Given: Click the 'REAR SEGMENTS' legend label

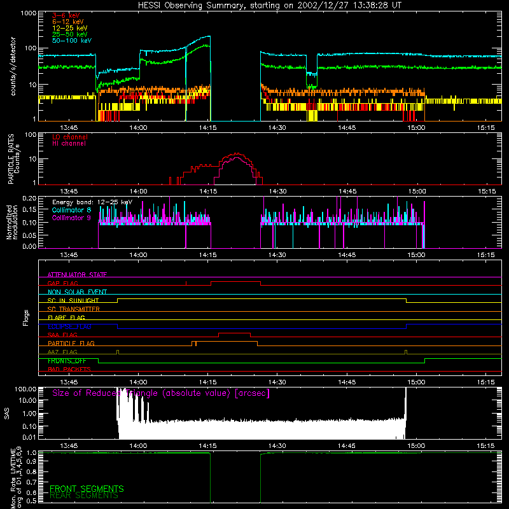Looking at the screenshot, I should tap(84, 496).
